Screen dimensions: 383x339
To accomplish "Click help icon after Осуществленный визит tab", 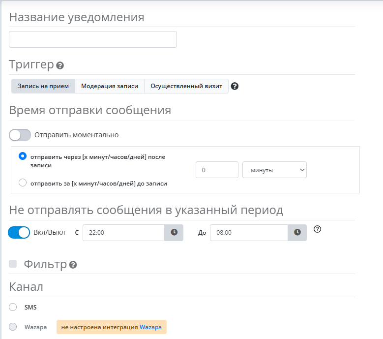I will (x=235, y=86).
